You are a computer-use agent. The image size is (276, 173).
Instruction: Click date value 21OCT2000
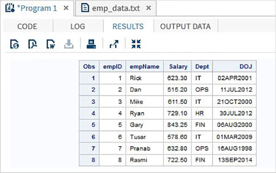point(235,102)
